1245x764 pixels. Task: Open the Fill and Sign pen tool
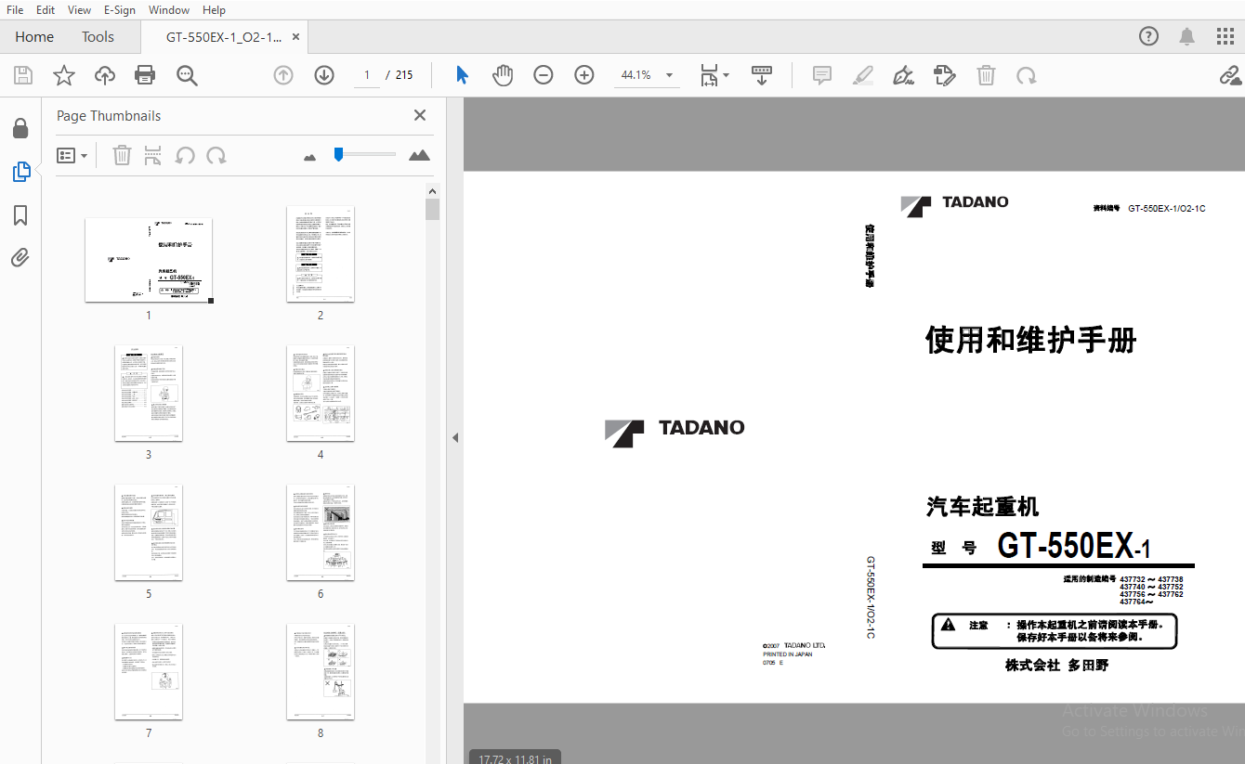(903, 75)
